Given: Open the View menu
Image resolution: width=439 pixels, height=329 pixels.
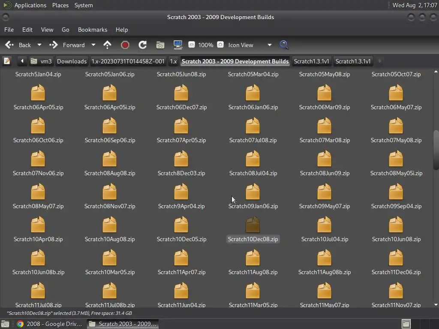Looking at the screenshot, I should (47, 30).
